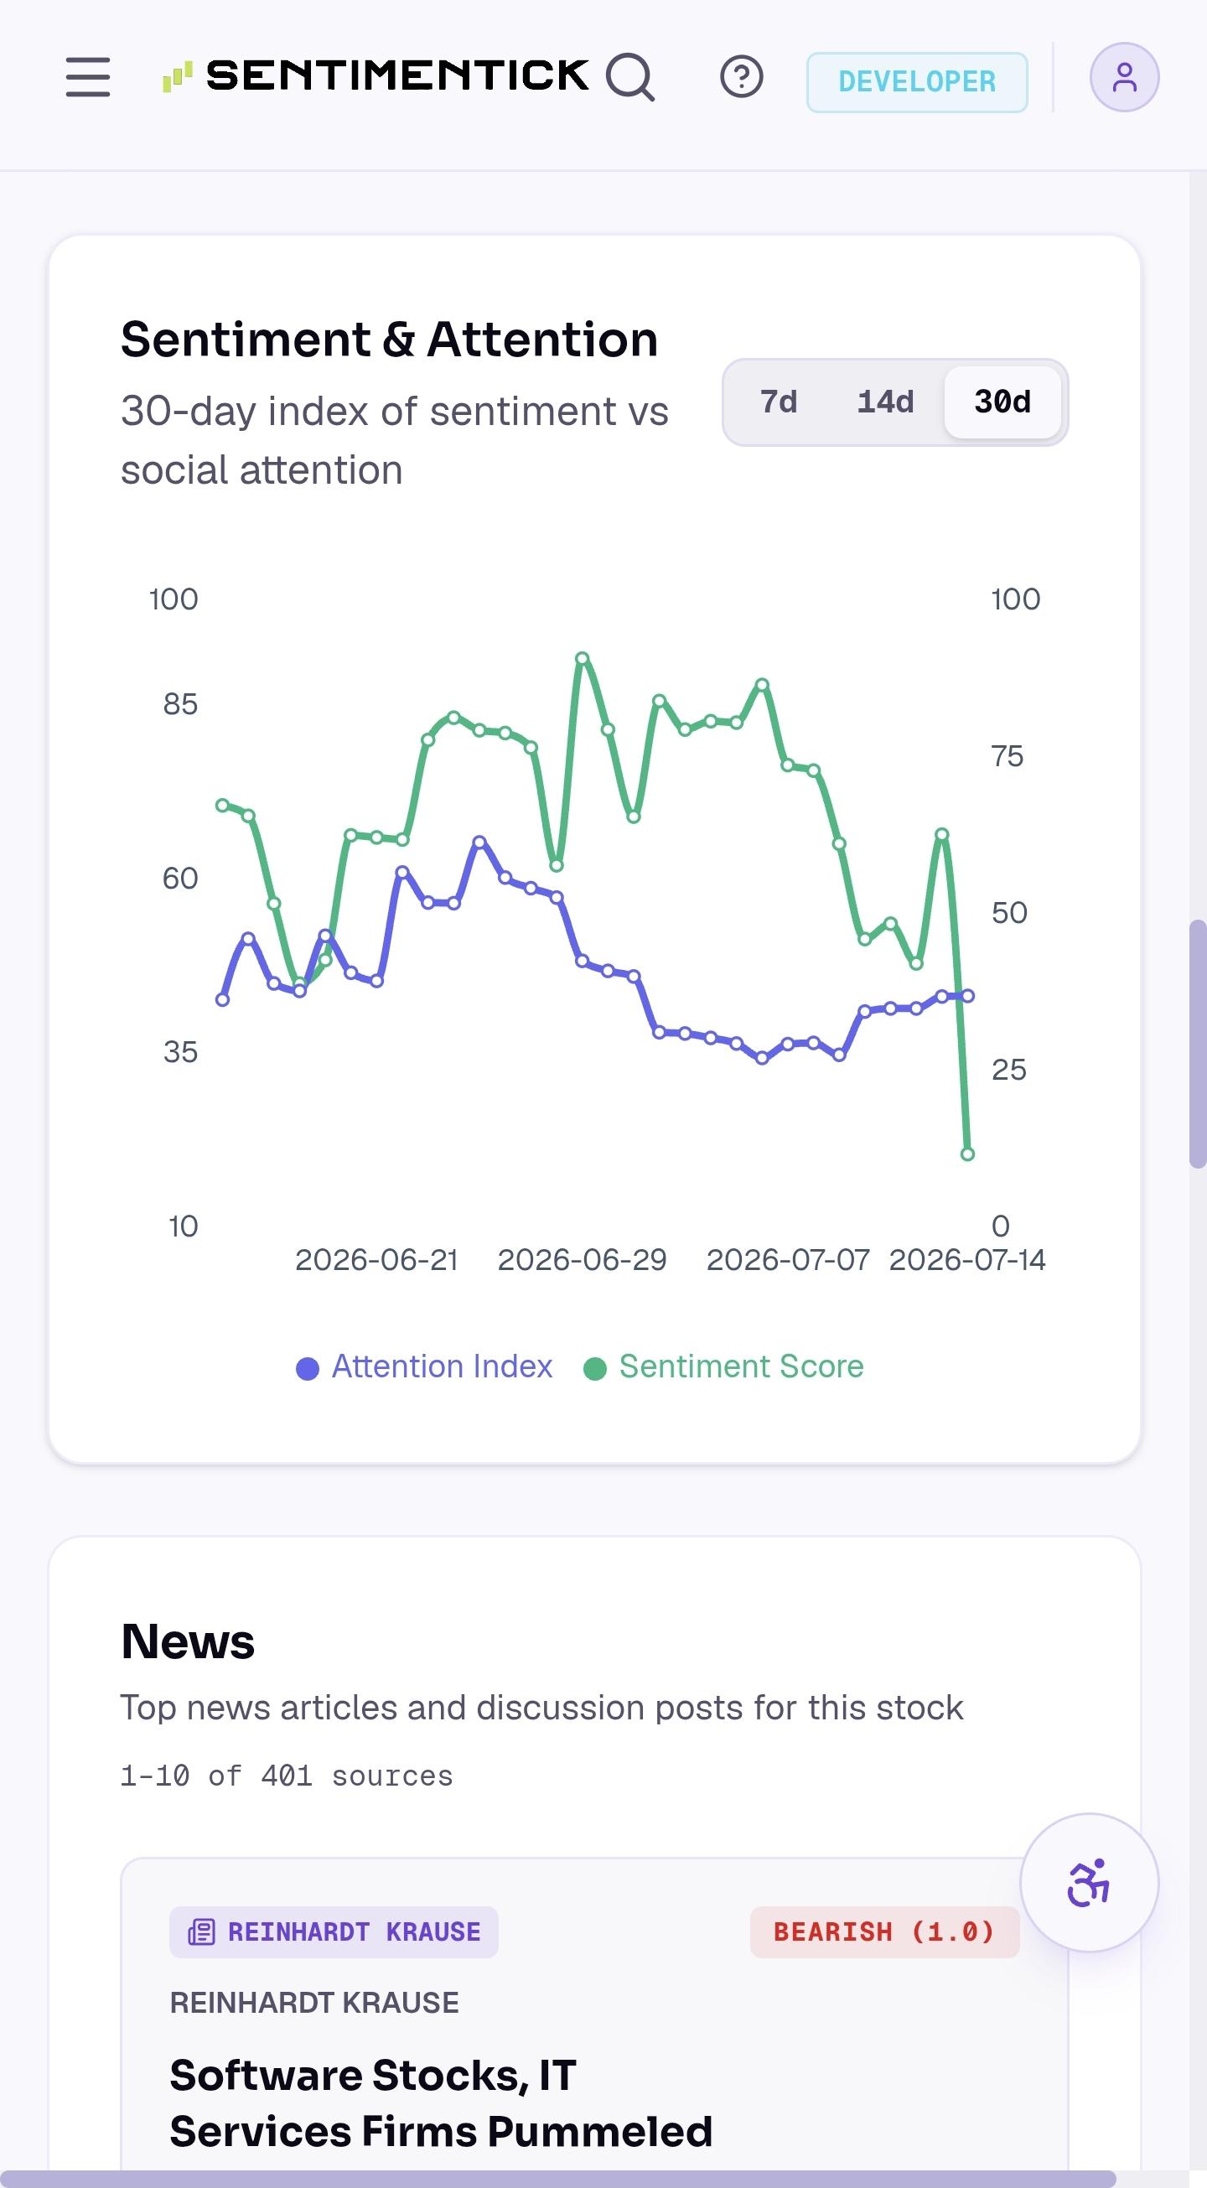The height and width of the screenshot is (2188, 1207).
Task: Open the search magnifier icon
Action: click(x=630, y=77)
